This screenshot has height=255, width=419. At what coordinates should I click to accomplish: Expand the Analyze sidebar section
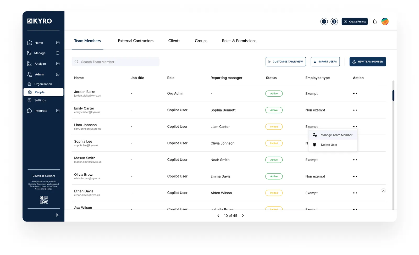[58, 64]
